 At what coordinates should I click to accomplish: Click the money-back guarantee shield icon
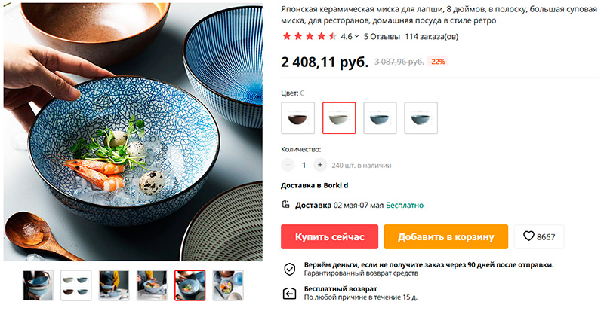[x=289, y=269]
